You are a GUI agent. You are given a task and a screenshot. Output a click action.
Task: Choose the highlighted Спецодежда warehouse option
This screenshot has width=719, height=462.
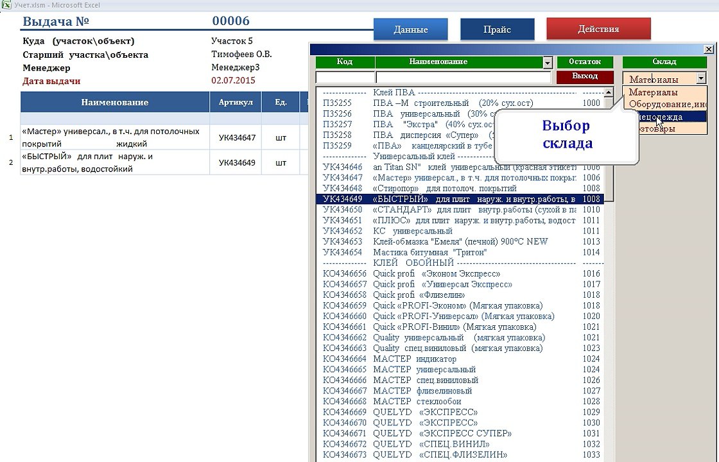tap(671, 116)
